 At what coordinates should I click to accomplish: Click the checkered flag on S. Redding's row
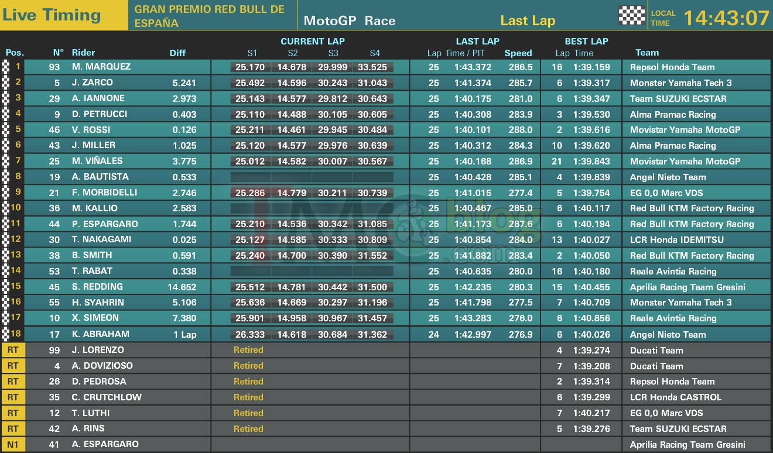click(x=6, y=286)
